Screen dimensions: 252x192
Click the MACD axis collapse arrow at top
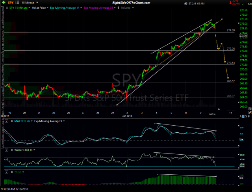click(x=239, y=126)
